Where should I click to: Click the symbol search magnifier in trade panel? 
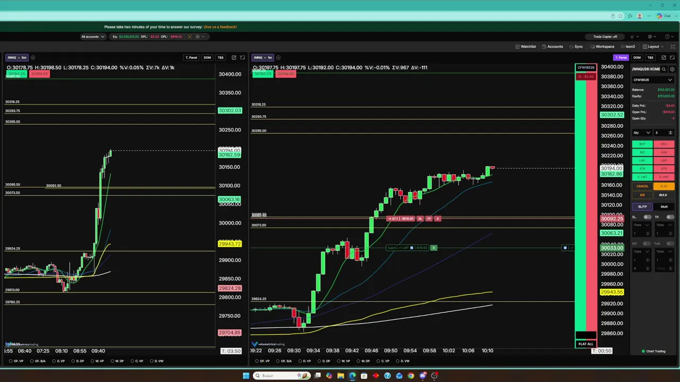tap(664, 69)
